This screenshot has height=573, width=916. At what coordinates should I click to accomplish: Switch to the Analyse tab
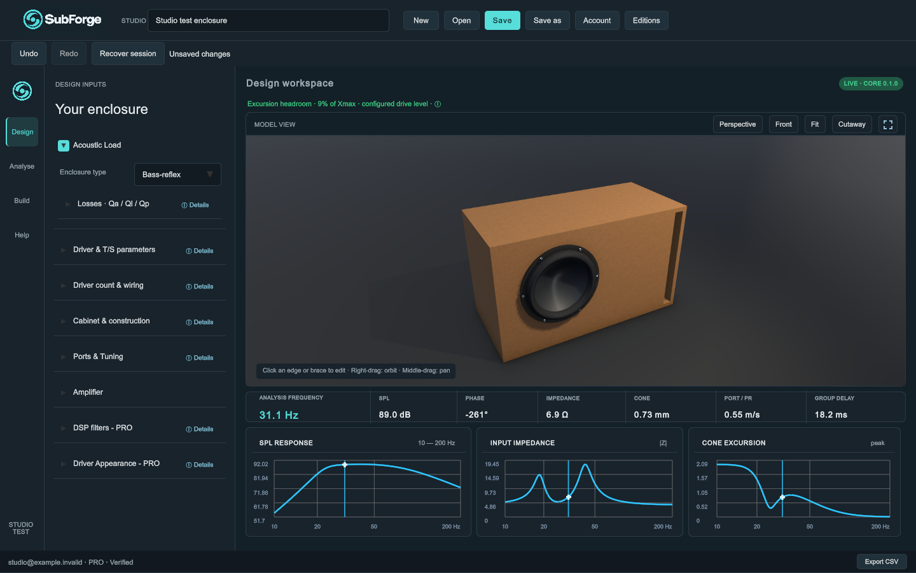[22, 166]
